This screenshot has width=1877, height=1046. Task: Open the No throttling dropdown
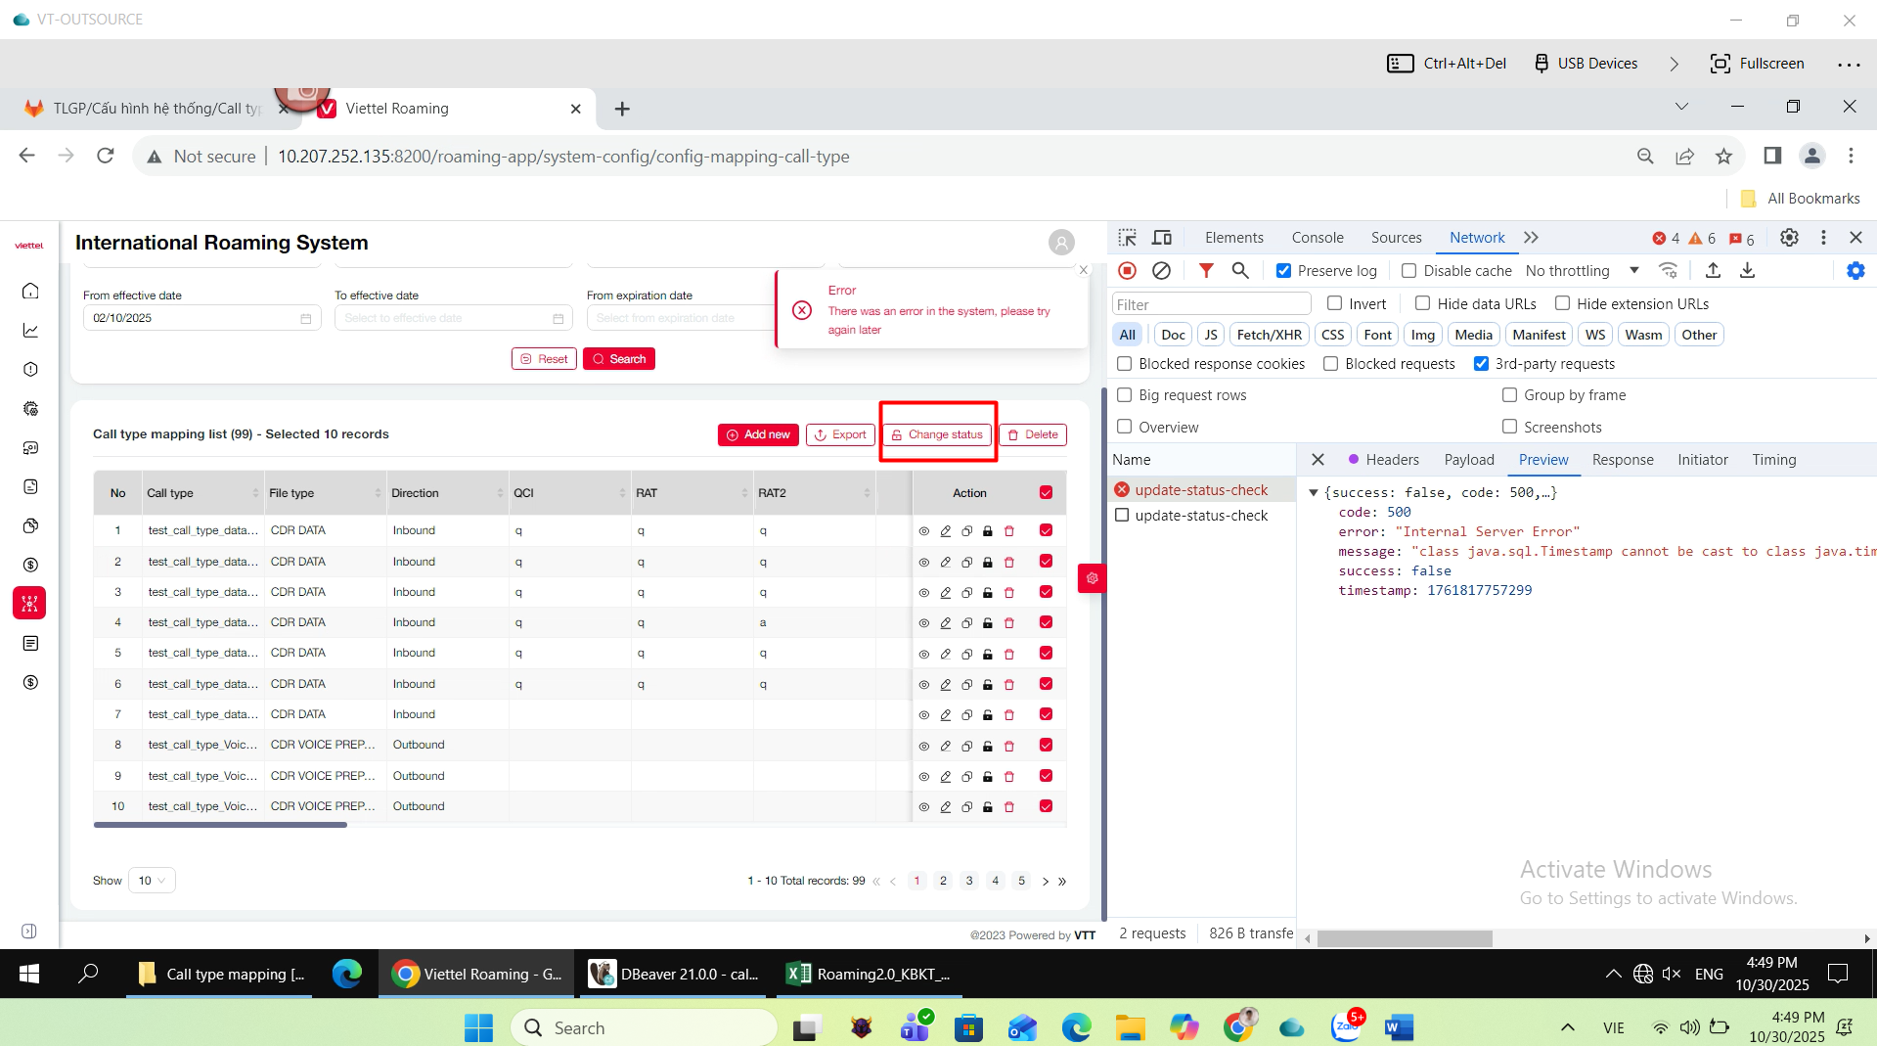(1582, 271)
